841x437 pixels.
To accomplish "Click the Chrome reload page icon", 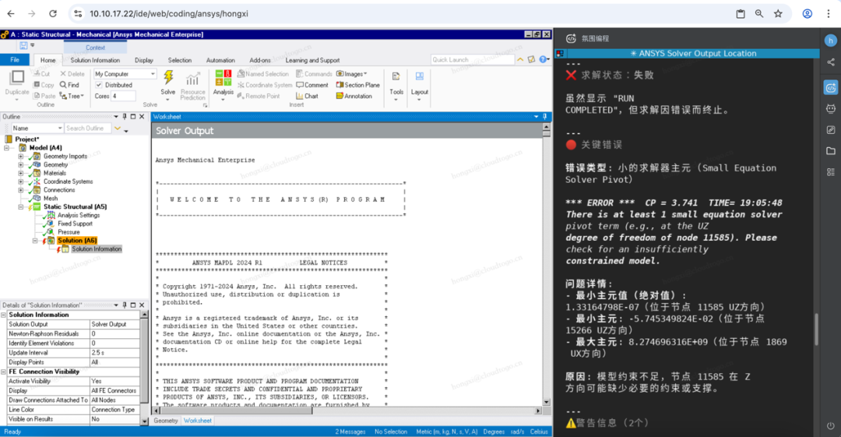I will click(53, 13).
